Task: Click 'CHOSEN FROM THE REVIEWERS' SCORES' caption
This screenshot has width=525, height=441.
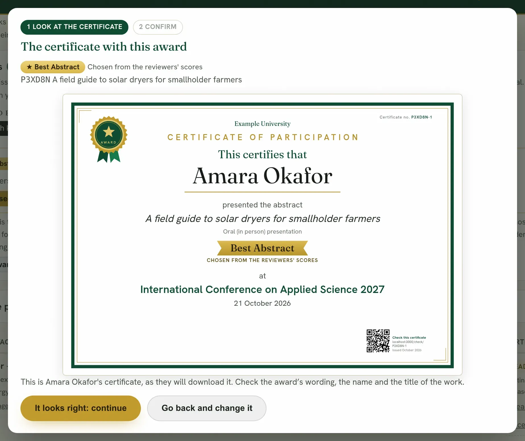Action: 262,260
